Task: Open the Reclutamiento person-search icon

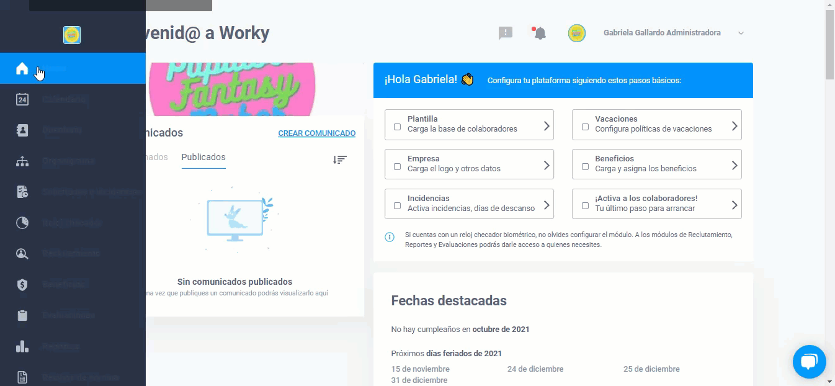Action: [22, 253]
